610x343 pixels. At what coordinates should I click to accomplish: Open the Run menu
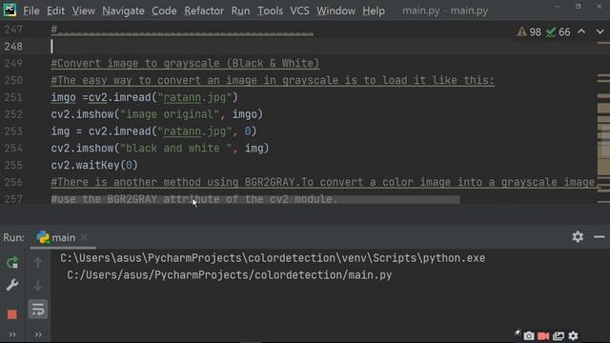(240, 10)
